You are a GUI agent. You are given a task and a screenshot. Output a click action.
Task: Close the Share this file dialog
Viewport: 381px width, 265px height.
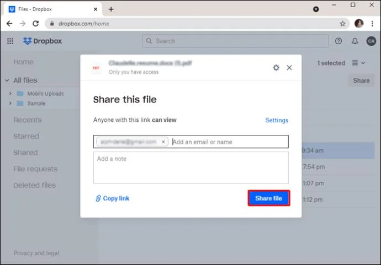(289, 68)
